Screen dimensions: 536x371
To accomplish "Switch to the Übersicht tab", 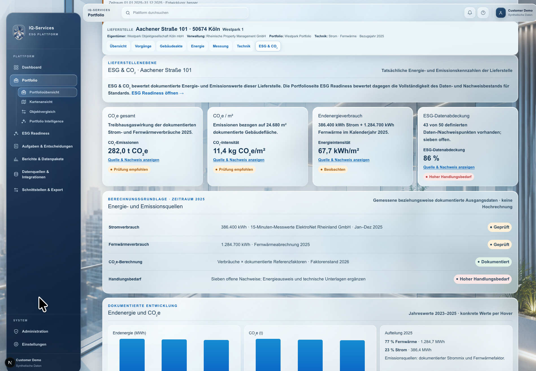I will tap(118, 46).
